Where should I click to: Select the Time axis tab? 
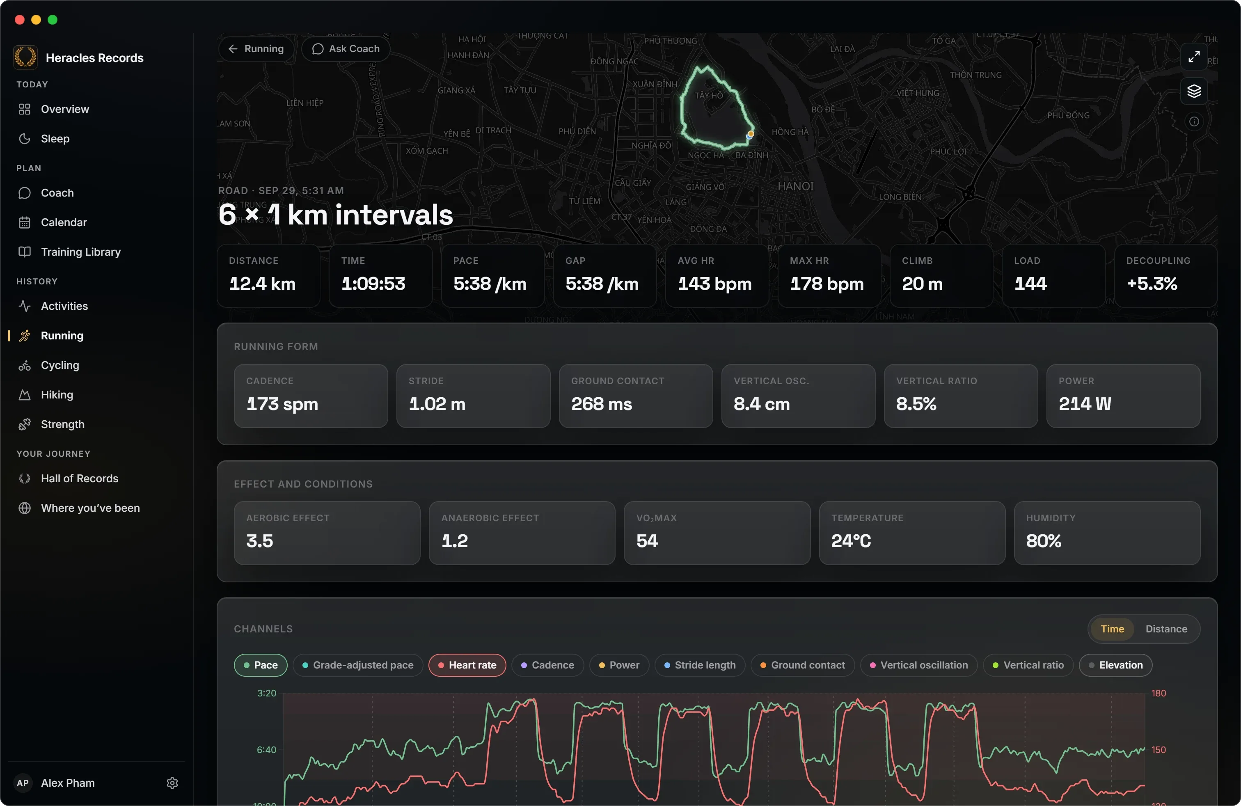pyautogui.click(x=1112, y=629)
